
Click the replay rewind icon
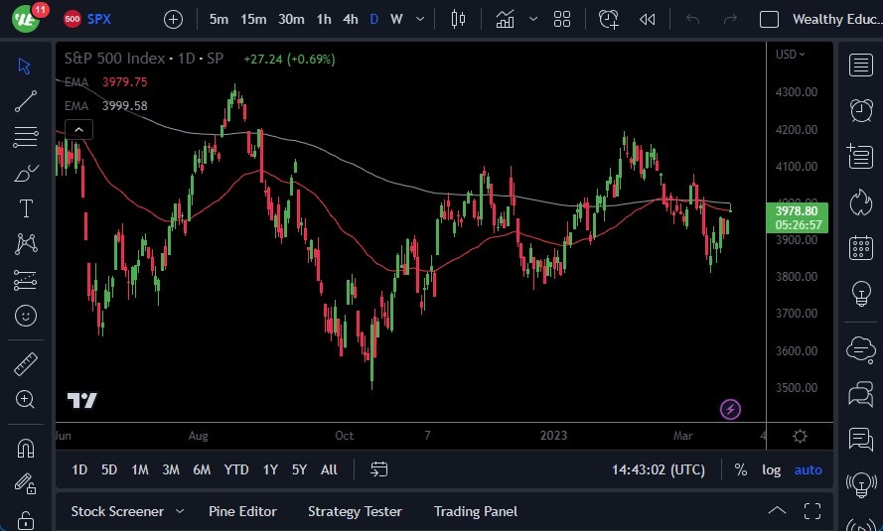pos(648,19)
